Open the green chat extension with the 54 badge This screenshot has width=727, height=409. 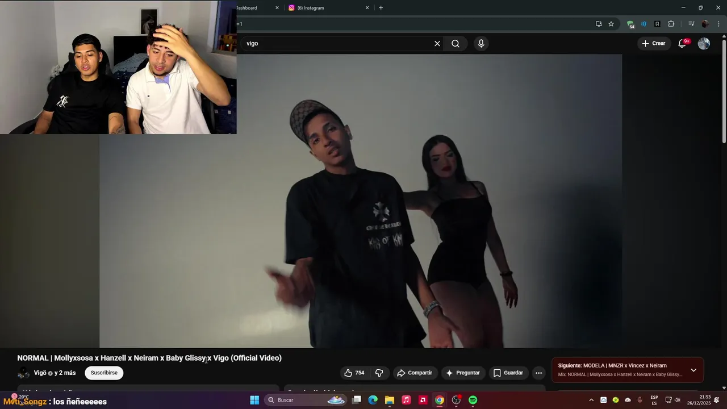(630, 24)
